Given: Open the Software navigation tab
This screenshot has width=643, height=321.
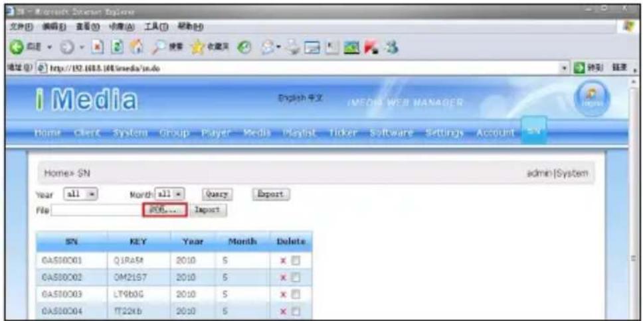Looking at the screenshot, I should [x=391, y=133].
